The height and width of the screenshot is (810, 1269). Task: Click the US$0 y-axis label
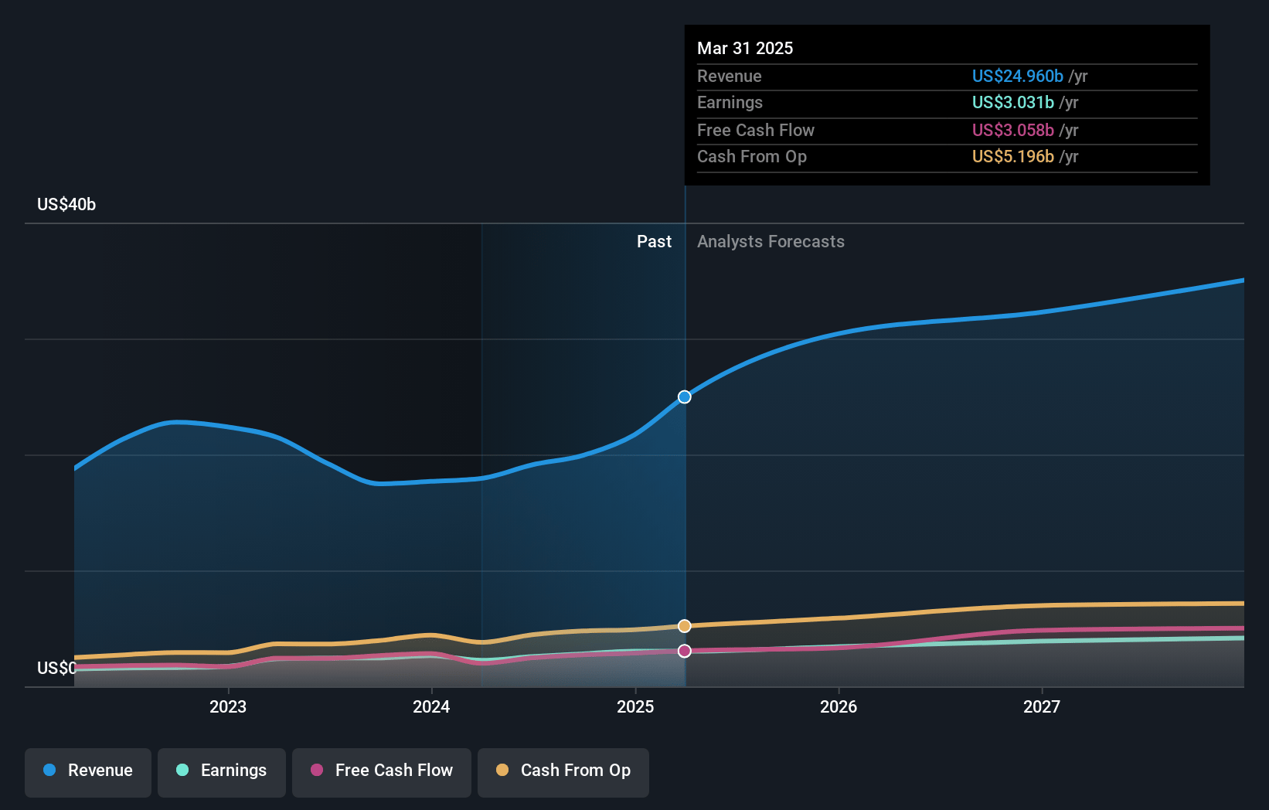56,668
